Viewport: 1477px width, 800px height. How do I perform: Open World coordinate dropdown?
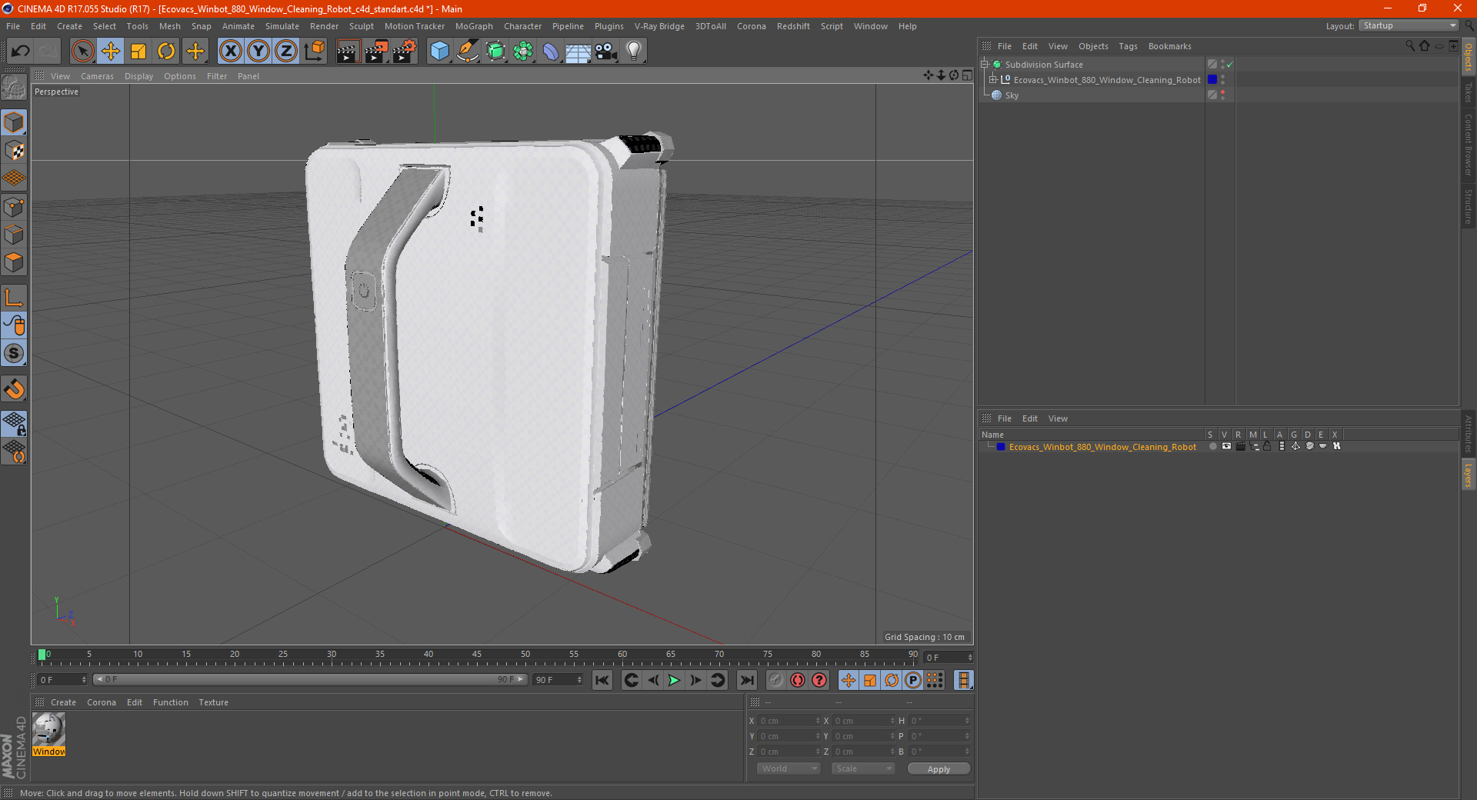tap(789, 768)
